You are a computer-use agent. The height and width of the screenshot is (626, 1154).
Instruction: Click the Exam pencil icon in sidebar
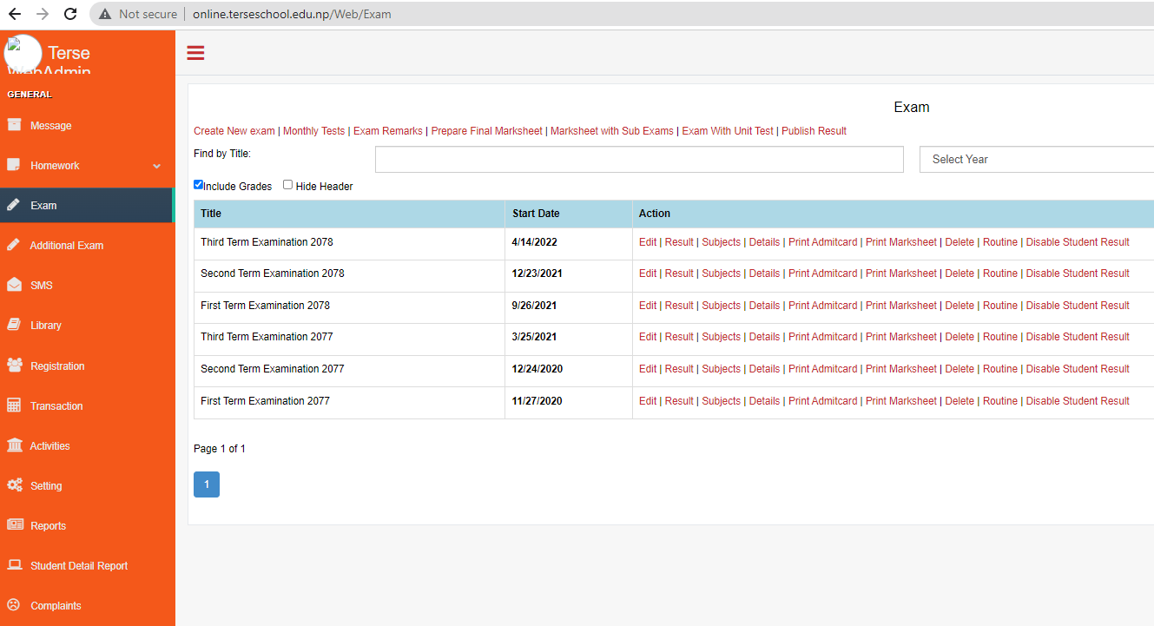click(x=14, y=205)
